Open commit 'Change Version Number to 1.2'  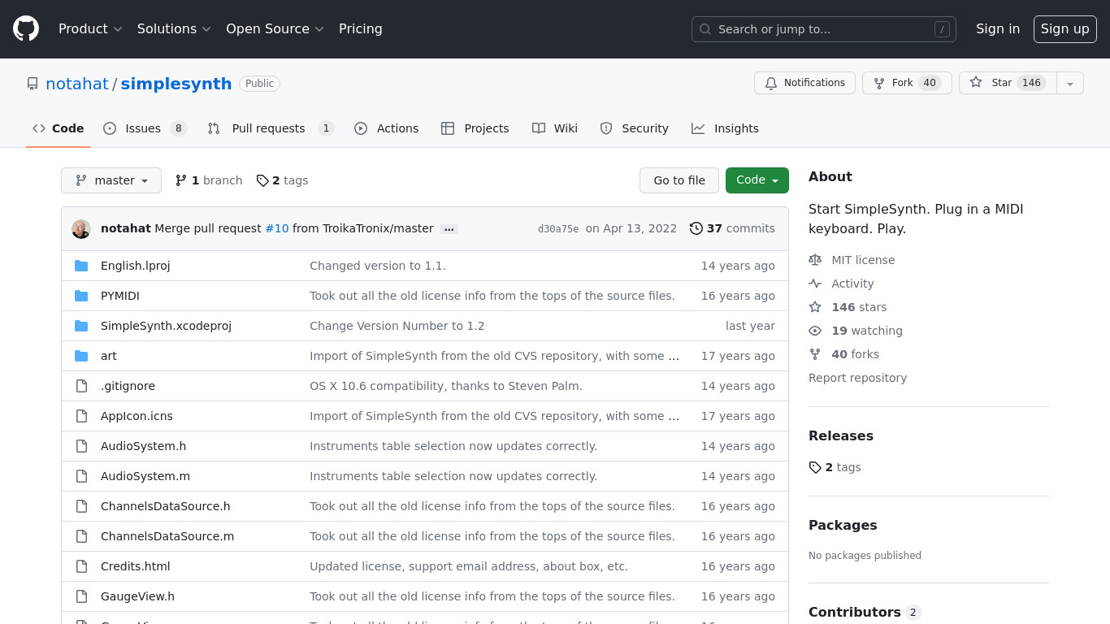click(397, 326)
